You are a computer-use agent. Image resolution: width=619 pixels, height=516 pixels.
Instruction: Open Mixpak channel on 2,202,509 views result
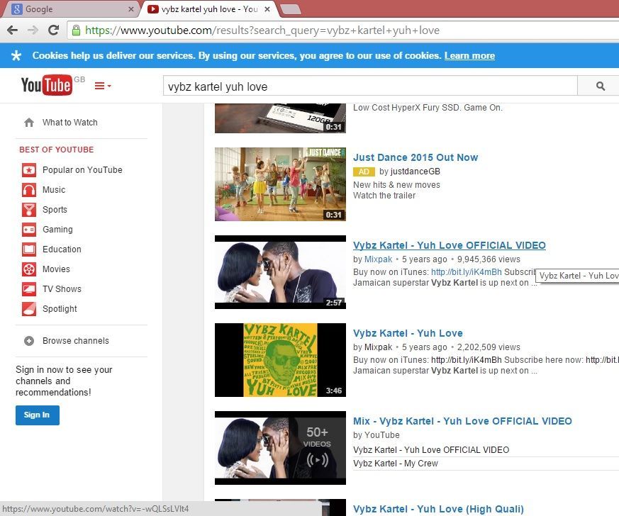click(x=378, y=347)
